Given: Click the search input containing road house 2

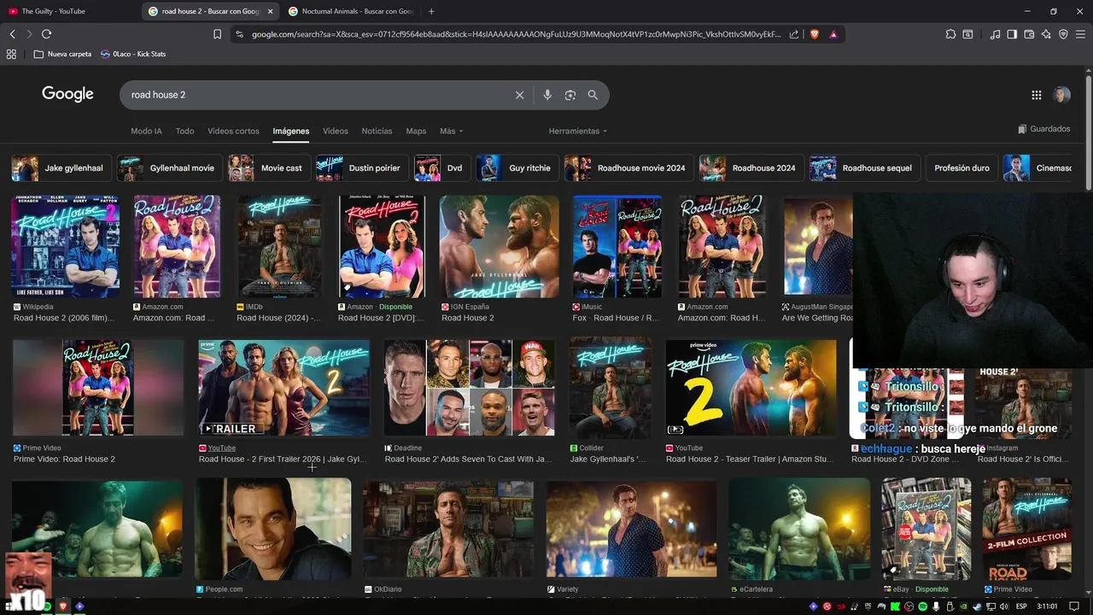Looking at the screenshot, I should (x=316, y=95).
